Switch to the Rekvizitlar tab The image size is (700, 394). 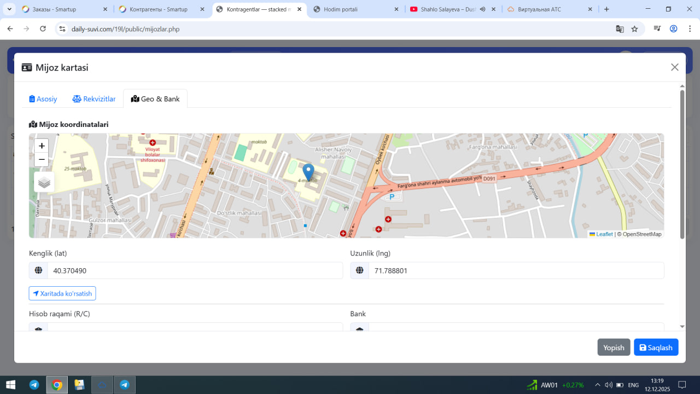(94, 99)
